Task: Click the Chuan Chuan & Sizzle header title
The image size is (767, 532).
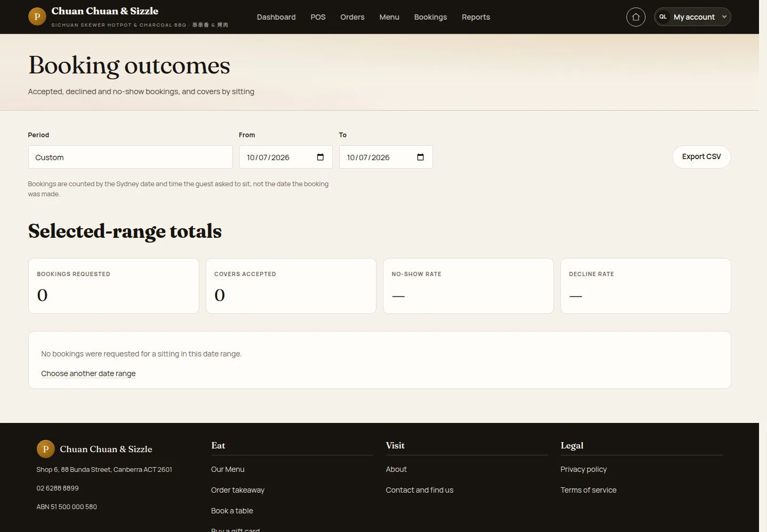Action: 105,11
